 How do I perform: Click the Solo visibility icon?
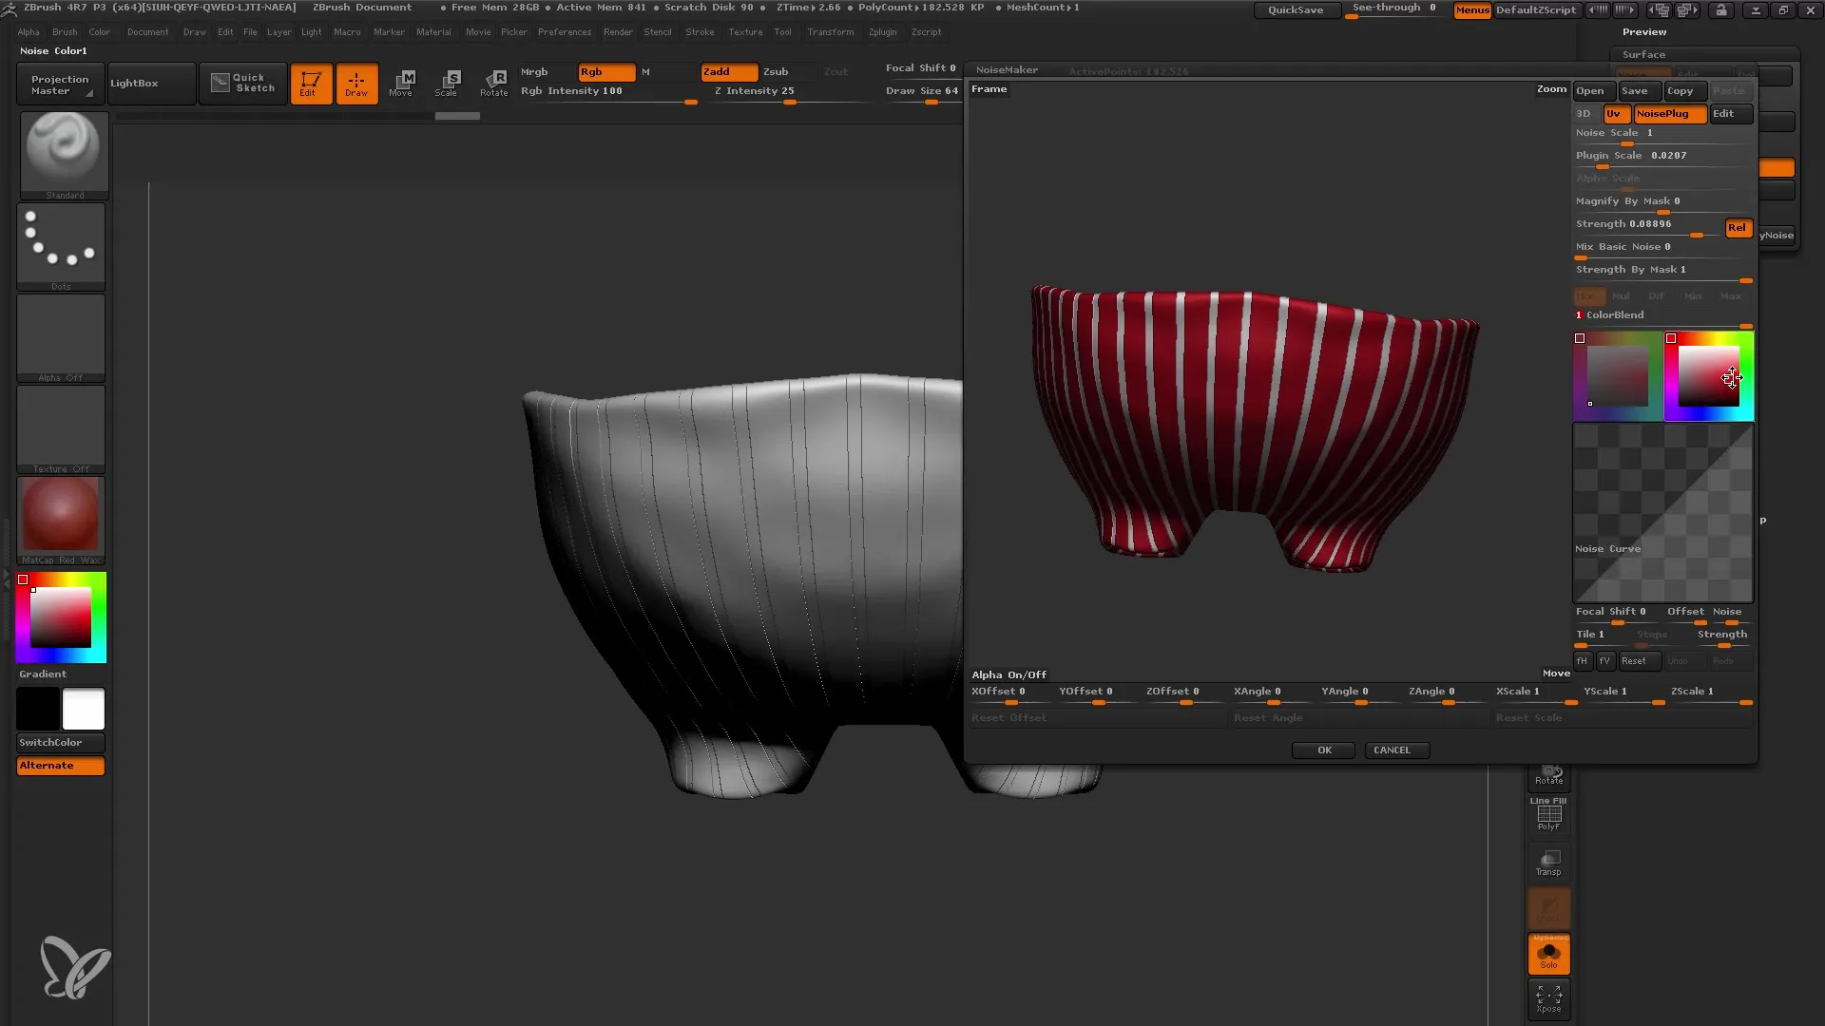[1548, 955]
